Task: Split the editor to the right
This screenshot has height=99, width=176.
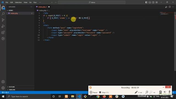Action: (170, 7)
